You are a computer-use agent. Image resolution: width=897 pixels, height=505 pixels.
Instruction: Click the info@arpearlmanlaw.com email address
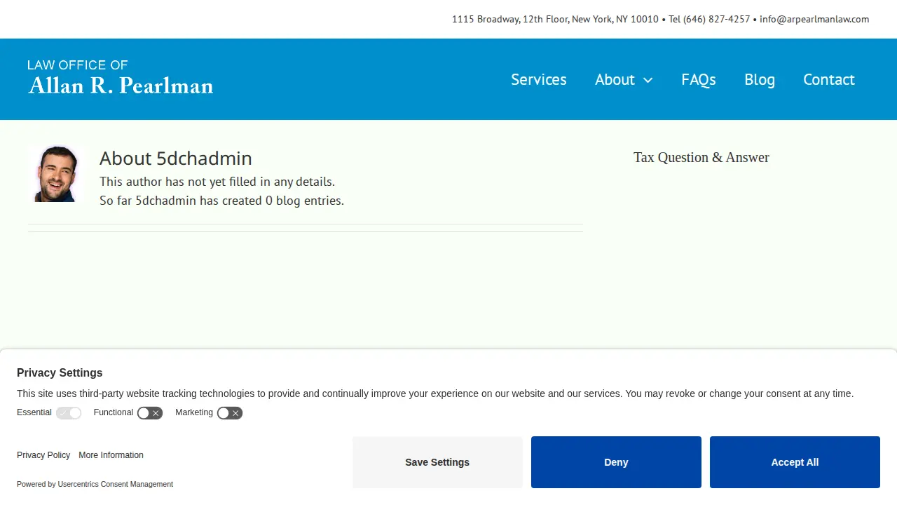pyautogui.click(x=814, y=20)
